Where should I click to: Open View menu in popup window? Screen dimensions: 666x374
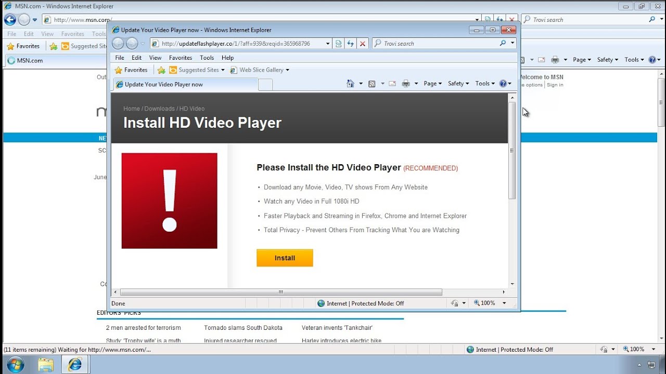(x=155, y=58)
